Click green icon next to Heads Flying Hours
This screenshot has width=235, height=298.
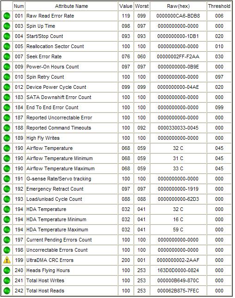point(7,270)
